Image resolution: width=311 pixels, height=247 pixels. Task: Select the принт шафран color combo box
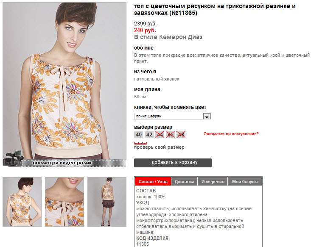click(x=172, y=116)
